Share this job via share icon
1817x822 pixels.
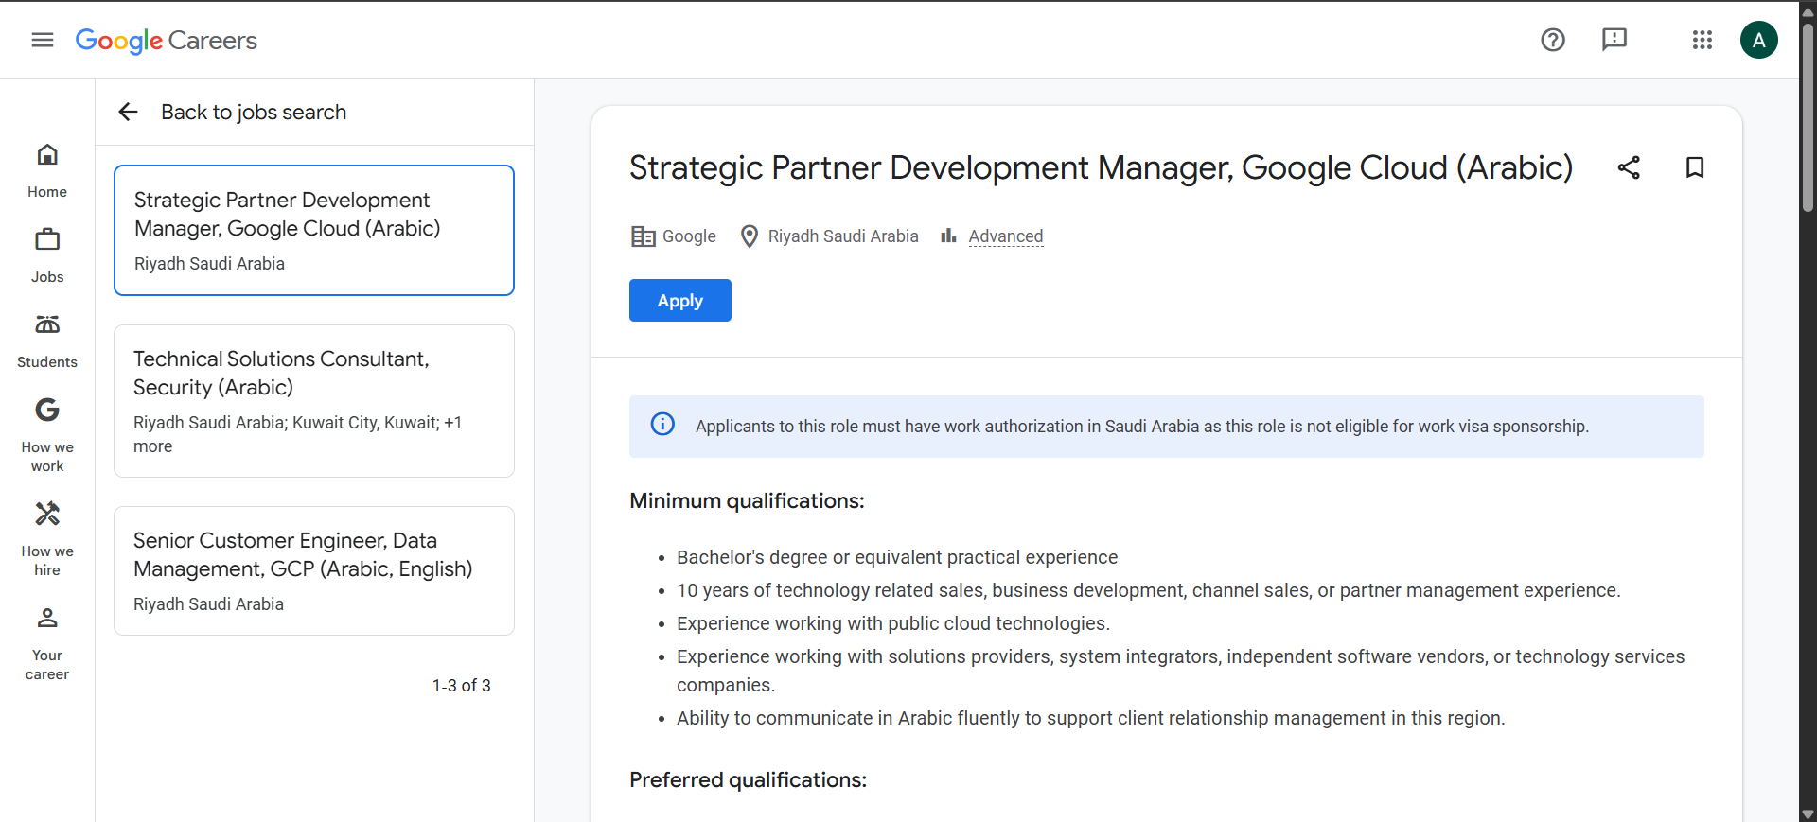[1629, 167]
